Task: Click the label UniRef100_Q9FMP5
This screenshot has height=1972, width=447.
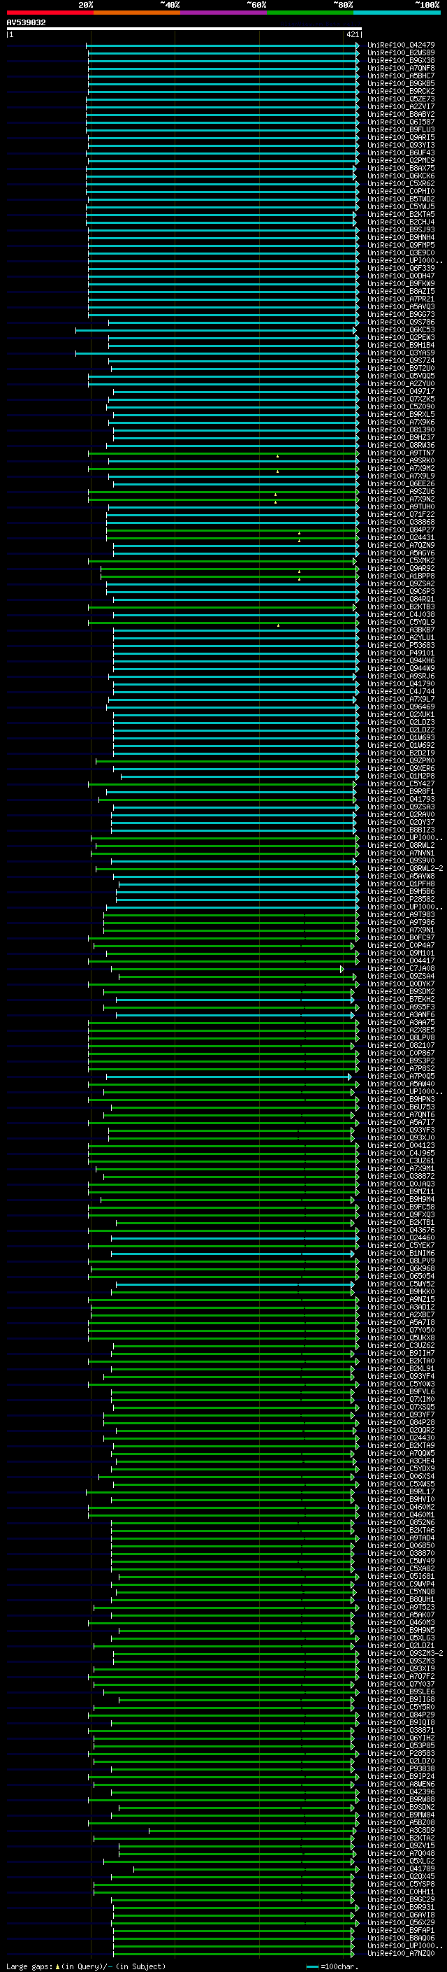Action: [x=401, y=245]
